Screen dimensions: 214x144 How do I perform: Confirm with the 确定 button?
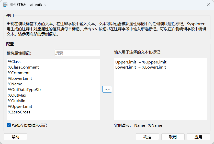pyautogui.click(x=147, y=137)
